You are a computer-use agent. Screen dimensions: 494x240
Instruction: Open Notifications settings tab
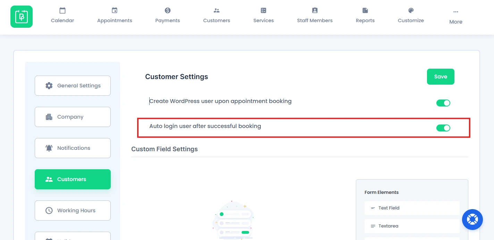point(73,148)
